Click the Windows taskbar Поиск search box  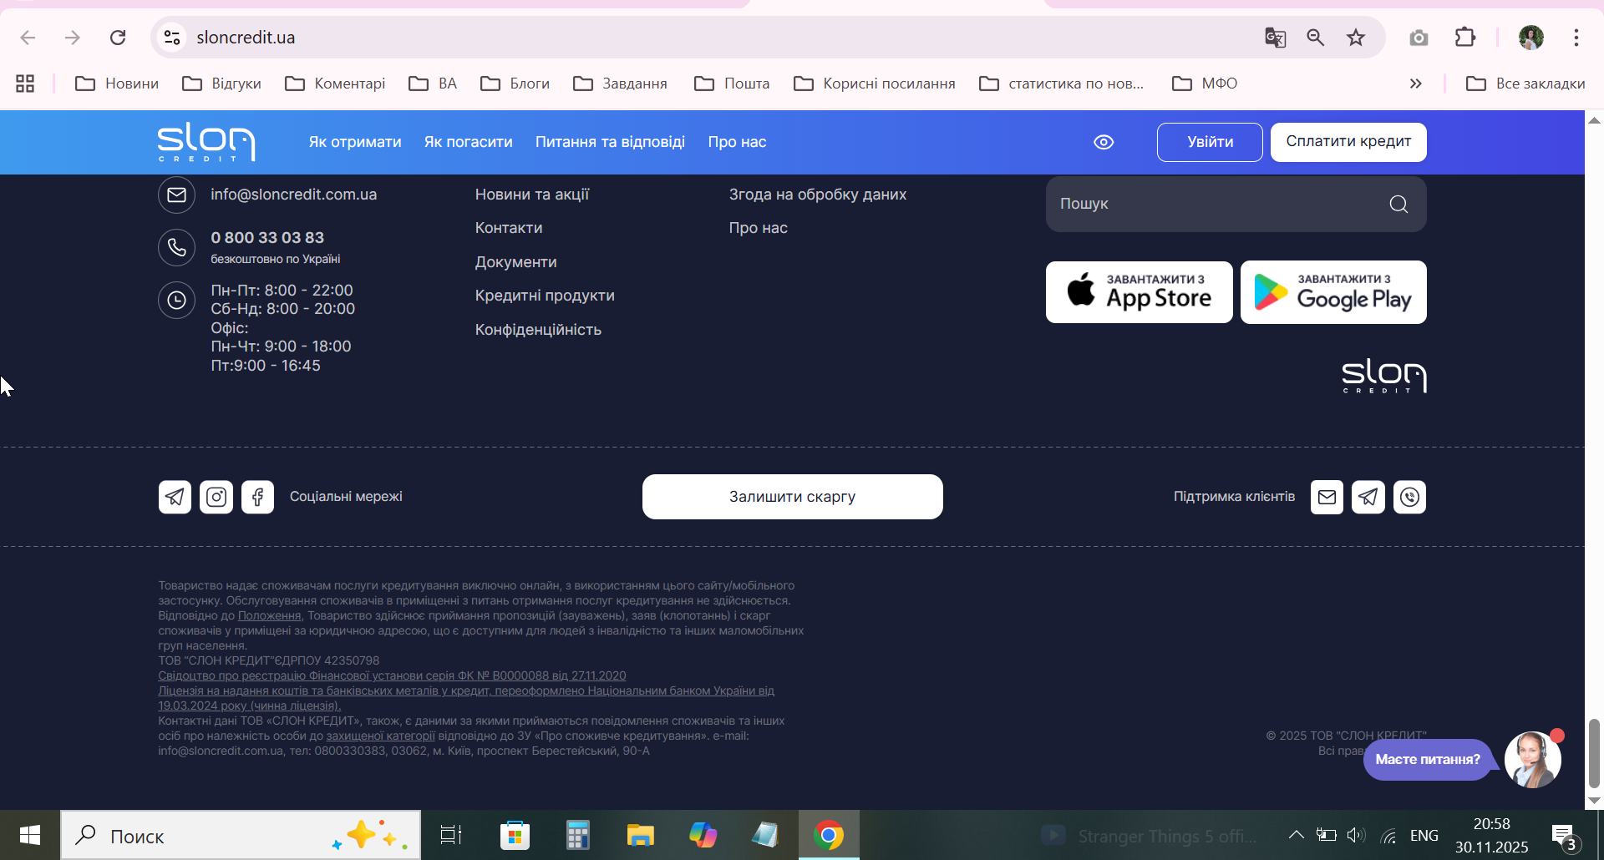click(241, 835)
